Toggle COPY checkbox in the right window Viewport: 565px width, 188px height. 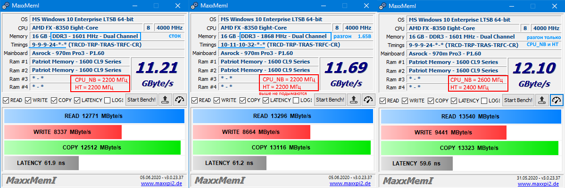pos(431,100)
